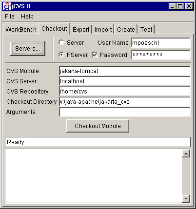The height and width of the screenshot is (209, 196).
Task: Toggle the Password checkbox
Action: point(95,55)
